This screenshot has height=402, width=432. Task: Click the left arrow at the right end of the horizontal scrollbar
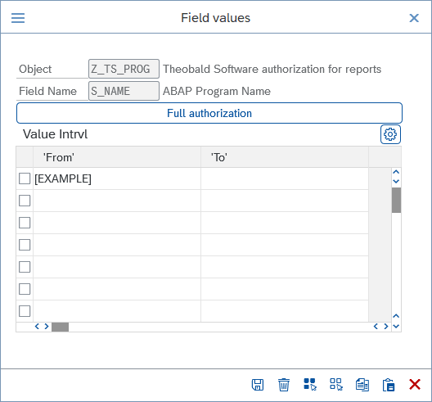coord(376,327)
